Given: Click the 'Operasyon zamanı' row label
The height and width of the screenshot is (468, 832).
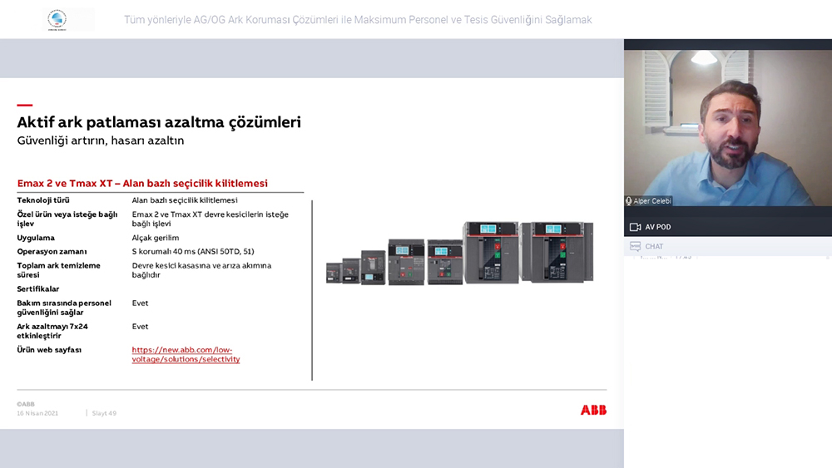Looking at the screenshot, I should pyautogui.click(x=52, y=252).
